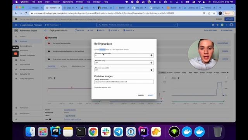Switch to the Revision History tab
248x140 pixels.
pos(79,66)
